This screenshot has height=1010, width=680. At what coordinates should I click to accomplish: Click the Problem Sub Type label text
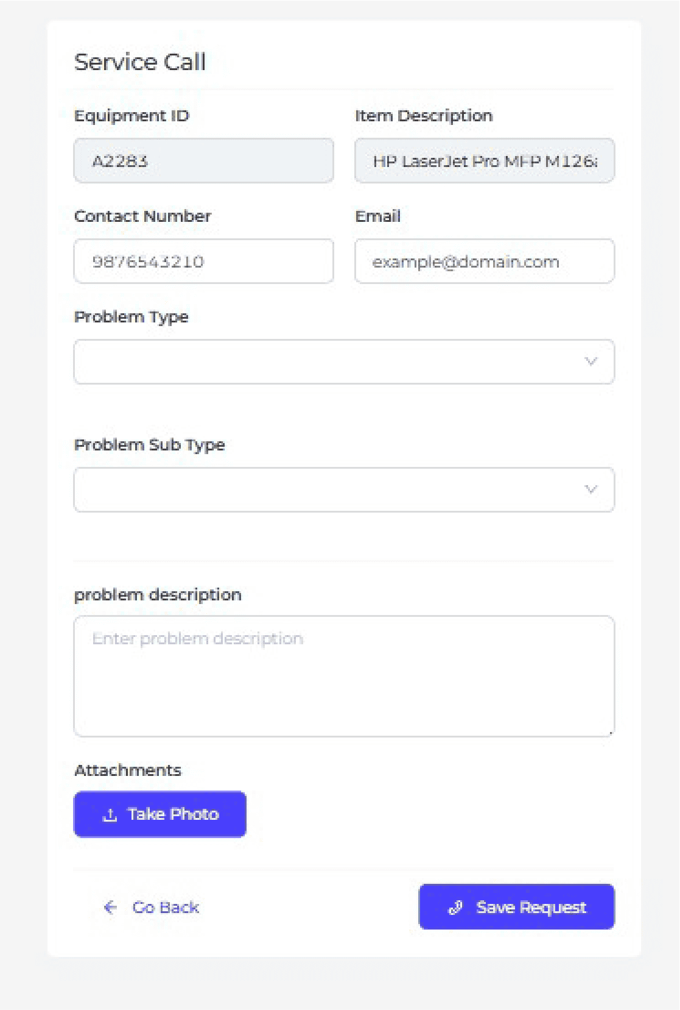149,445
